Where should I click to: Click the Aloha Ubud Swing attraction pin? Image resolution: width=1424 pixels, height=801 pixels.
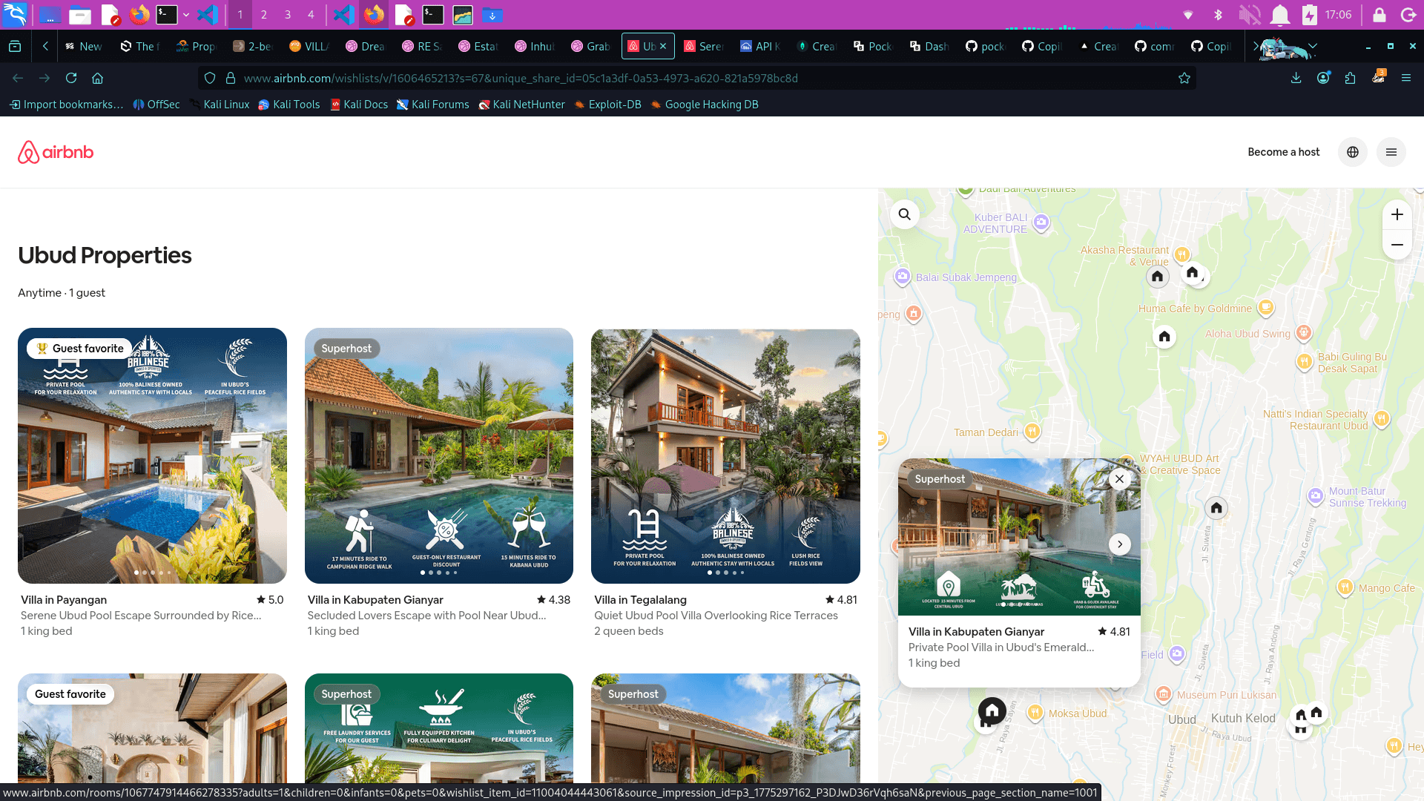[1304, 332]
